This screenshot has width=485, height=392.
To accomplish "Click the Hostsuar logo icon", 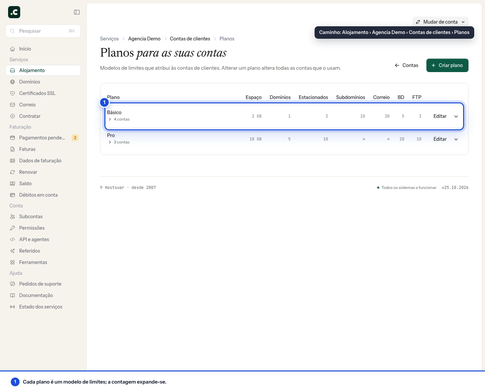I will tap(14, 12).
